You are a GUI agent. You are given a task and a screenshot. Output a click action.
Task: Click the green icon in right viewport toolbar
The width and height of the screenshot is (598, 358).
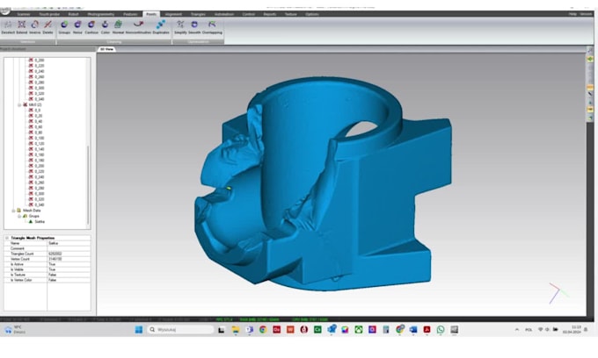tap(590, 60)
